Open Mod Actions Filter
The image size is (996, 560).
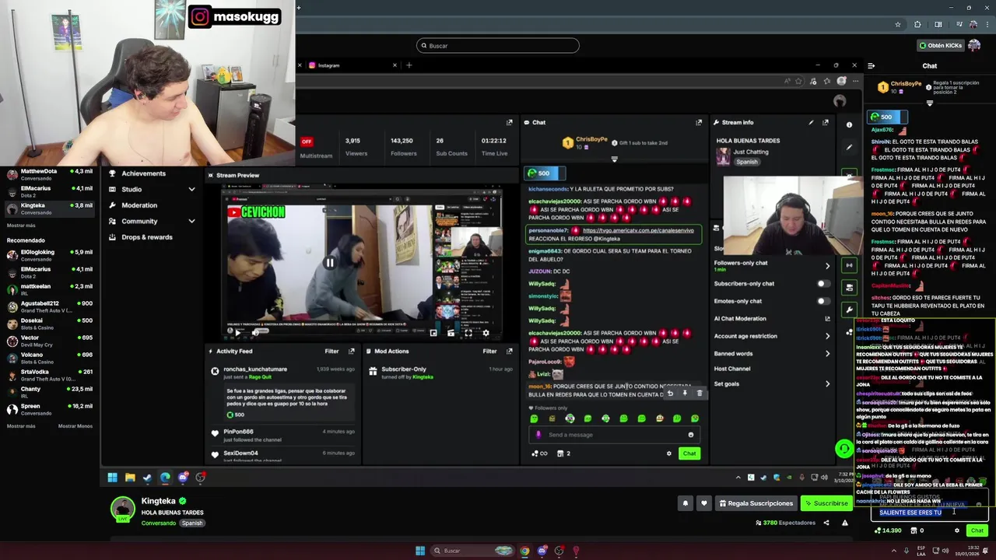coord(489,352)
